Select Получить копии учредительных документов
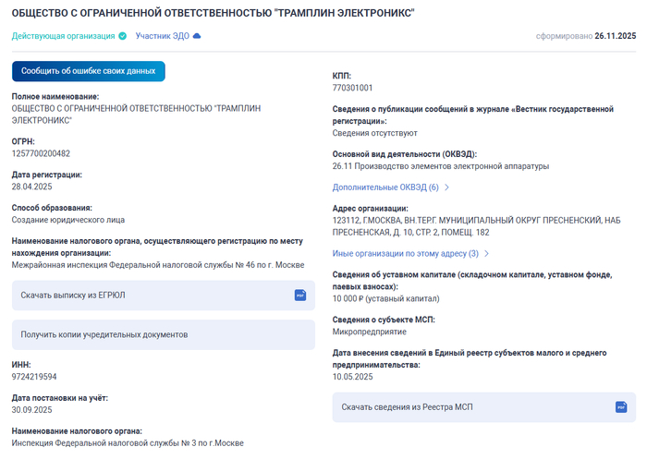 [x=104, y=334]
